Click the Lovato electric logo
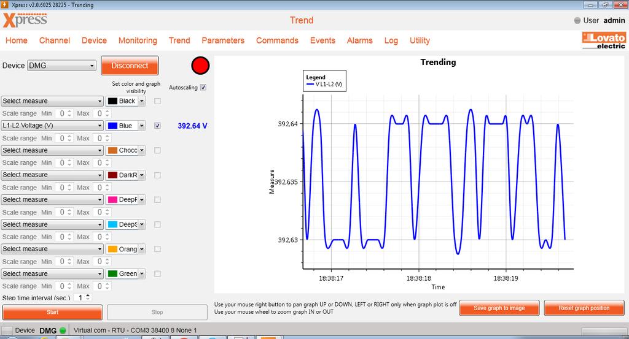Image resolution: width=629 pixels, height=339 pixels. 604,40
